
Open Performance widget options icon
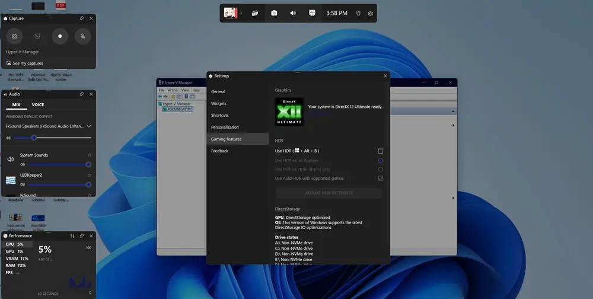click(x=72, y=236)
